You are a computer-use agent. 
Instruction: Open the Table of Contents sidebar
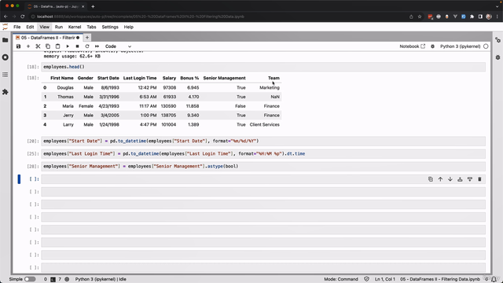[6, 75]
